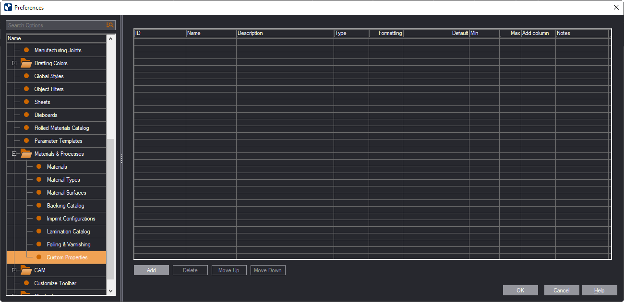Collapse the Materials & Processes node

coord(14,154)
